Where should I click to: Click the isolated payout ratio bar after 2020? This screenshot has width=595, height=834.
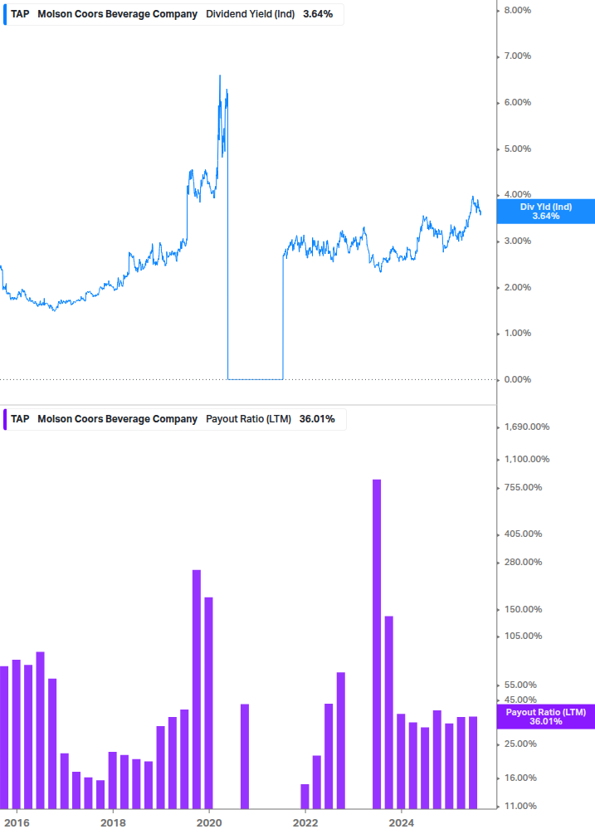coord(245,756)
